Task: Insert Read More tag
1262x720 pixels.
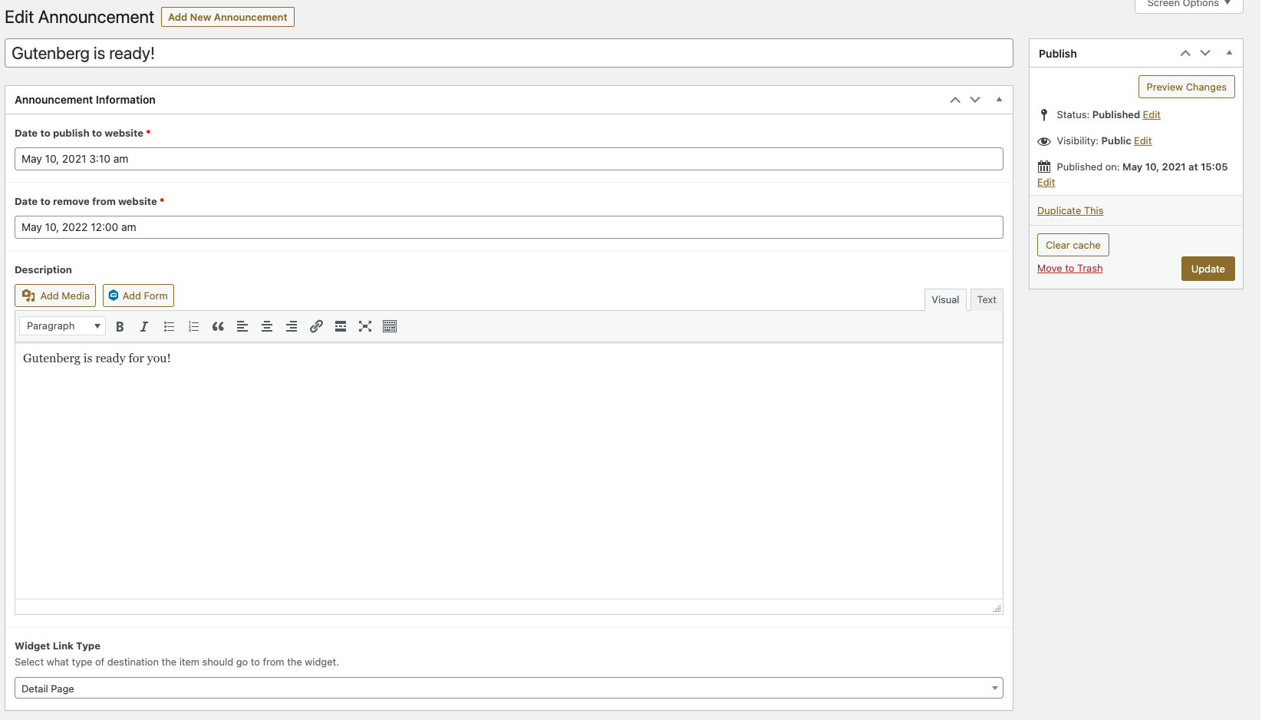Action: pos(341,326)
